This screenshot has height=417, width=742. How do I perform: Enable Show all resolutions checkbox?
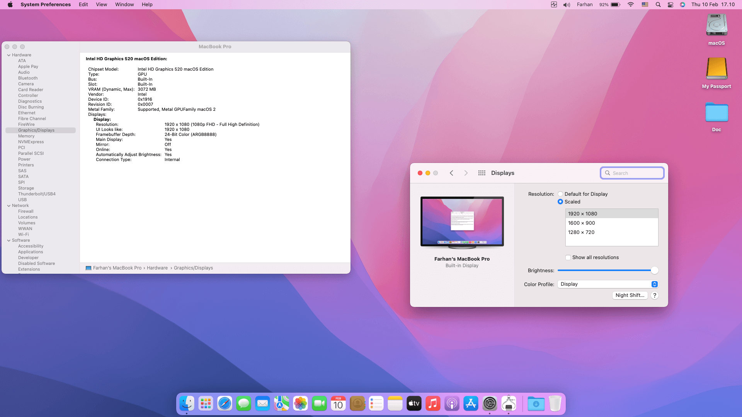click(568, 258)
